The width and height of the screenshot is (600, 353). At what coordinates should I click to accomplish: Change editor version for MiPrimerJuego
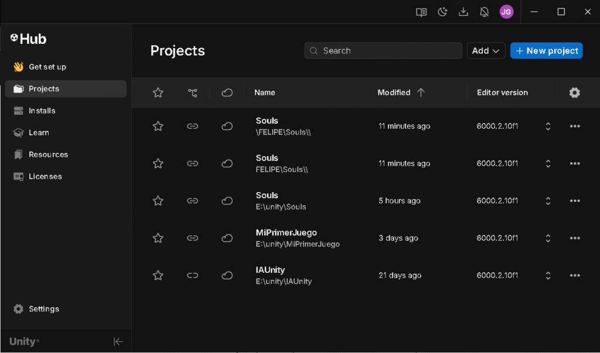click(548, 238)
